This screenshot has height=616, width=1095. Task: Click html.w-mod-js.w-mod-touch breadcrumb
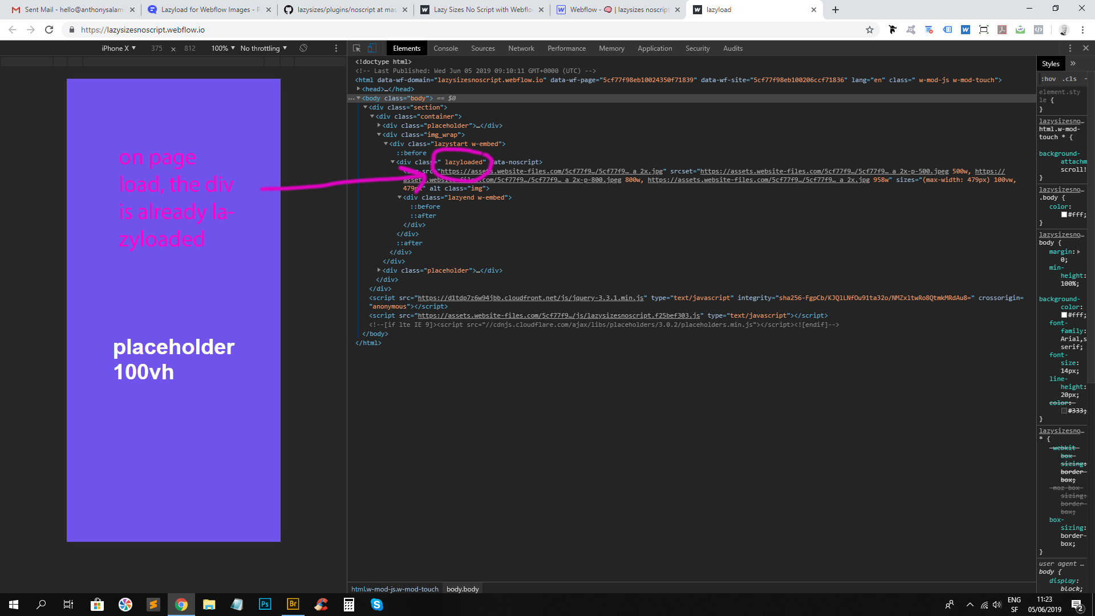(x=395, y=589)
